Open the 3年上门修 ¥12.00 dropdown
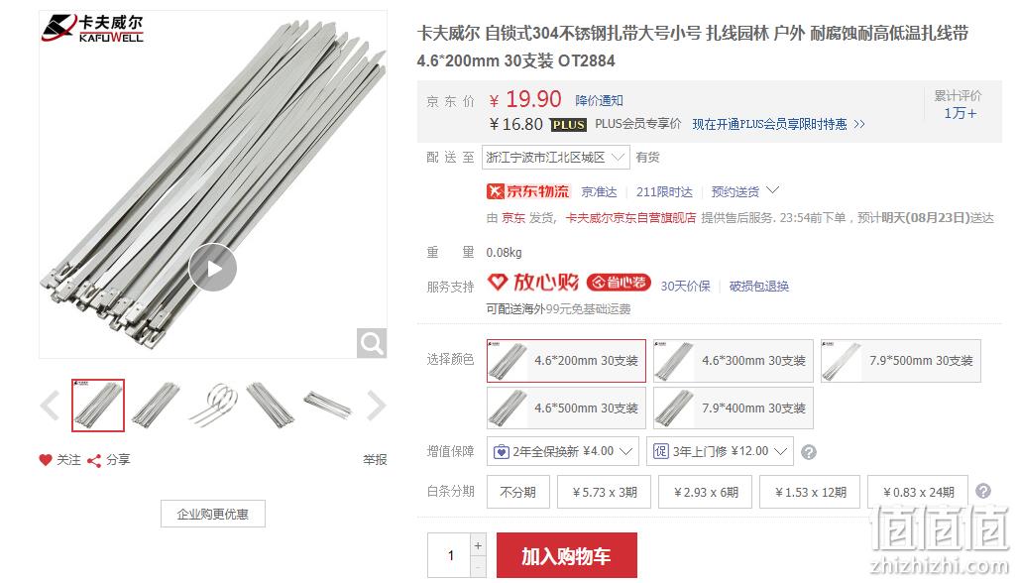The height and width of the screenshot is (583, 1018). (720, 451)
